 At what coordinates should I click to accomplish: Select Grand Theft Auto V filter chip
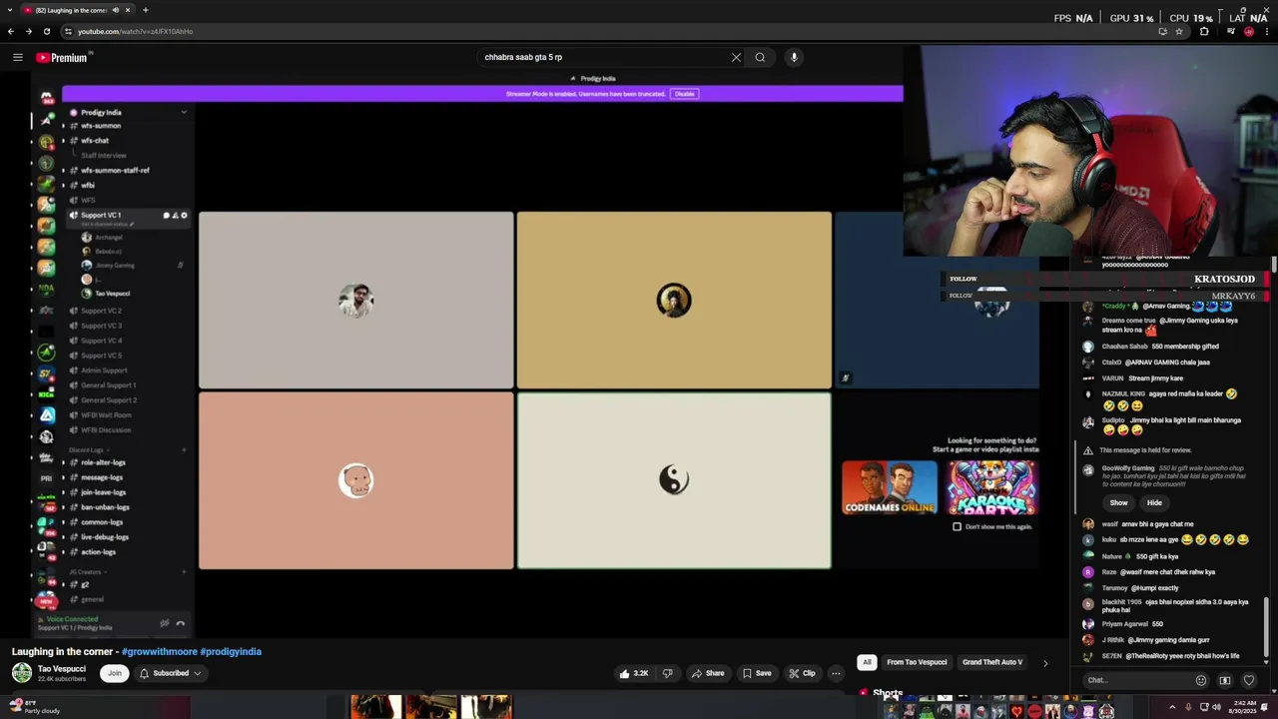point(992,662)
